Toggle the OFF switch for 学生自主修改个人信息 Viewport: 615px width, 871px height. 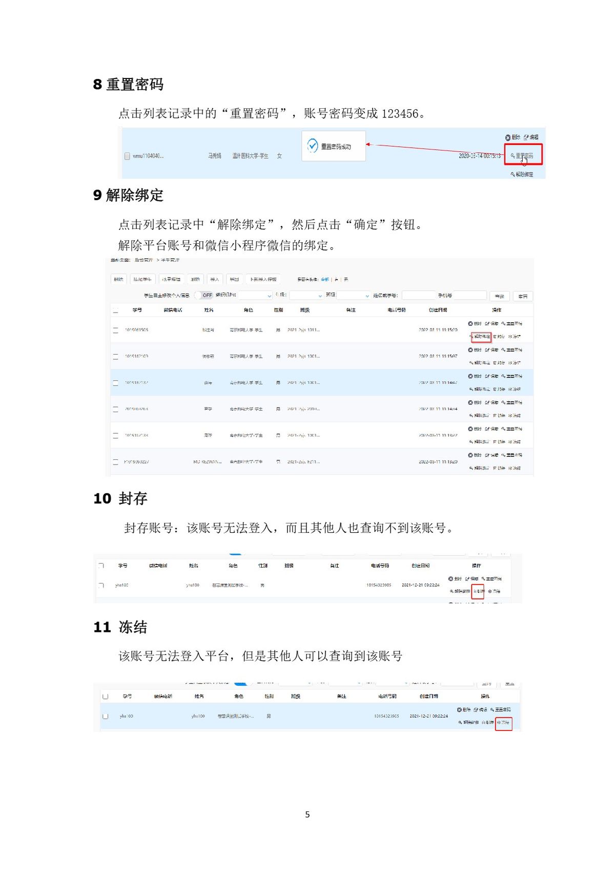point(204,295)
